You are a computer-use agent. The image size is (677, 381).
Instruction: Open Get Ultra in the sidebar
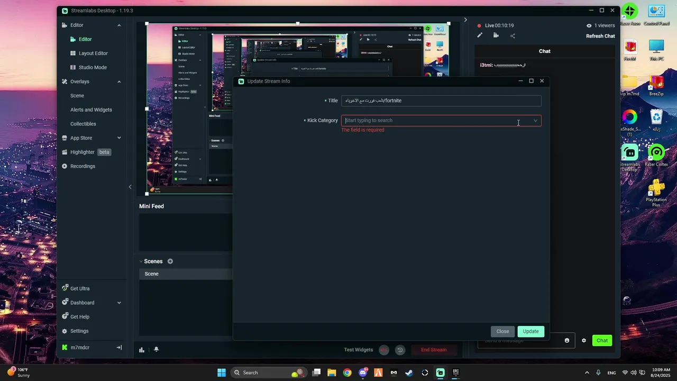80,288
